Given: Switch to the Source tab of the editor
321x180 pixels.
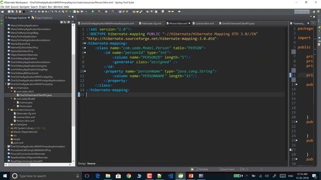Looking at the screenshot, I should tap(91, 163).
